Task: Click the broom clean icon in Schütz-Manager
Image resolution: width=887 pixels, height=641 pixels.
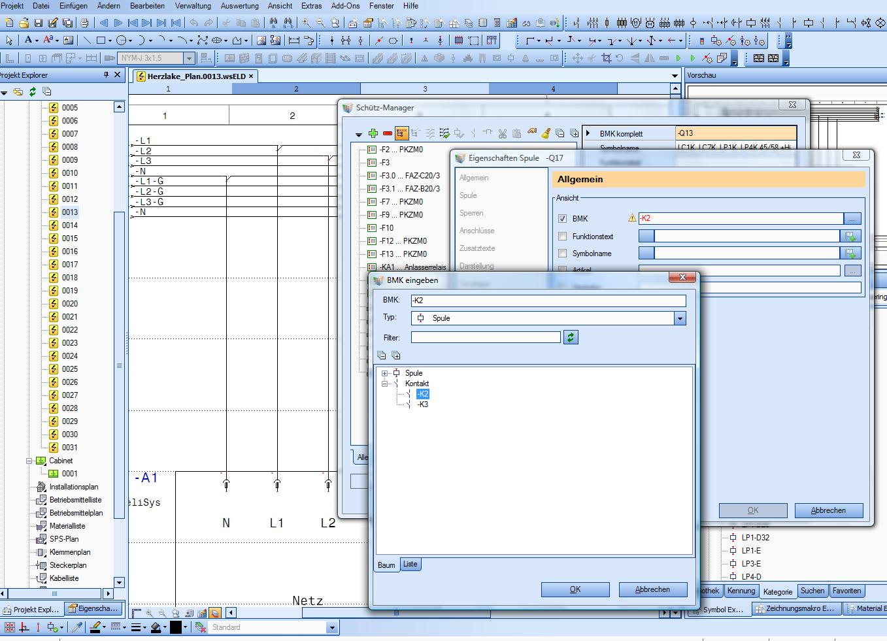Action: pyautogui.click(x=546, y=133)
